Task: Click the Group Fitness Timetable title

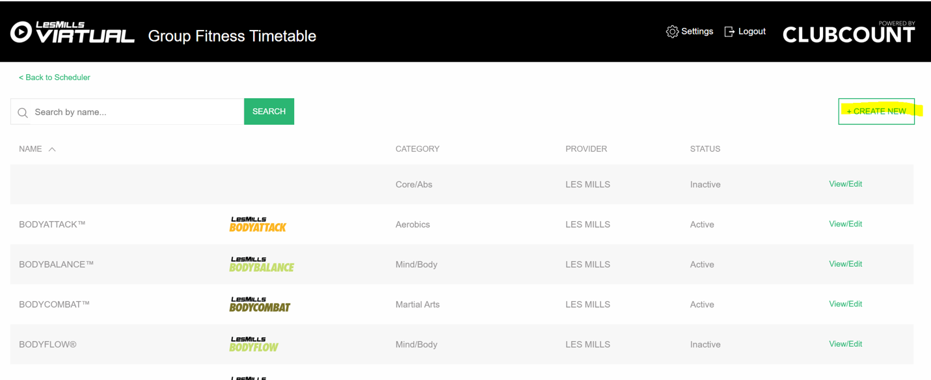Action: (x=232, y=36)
